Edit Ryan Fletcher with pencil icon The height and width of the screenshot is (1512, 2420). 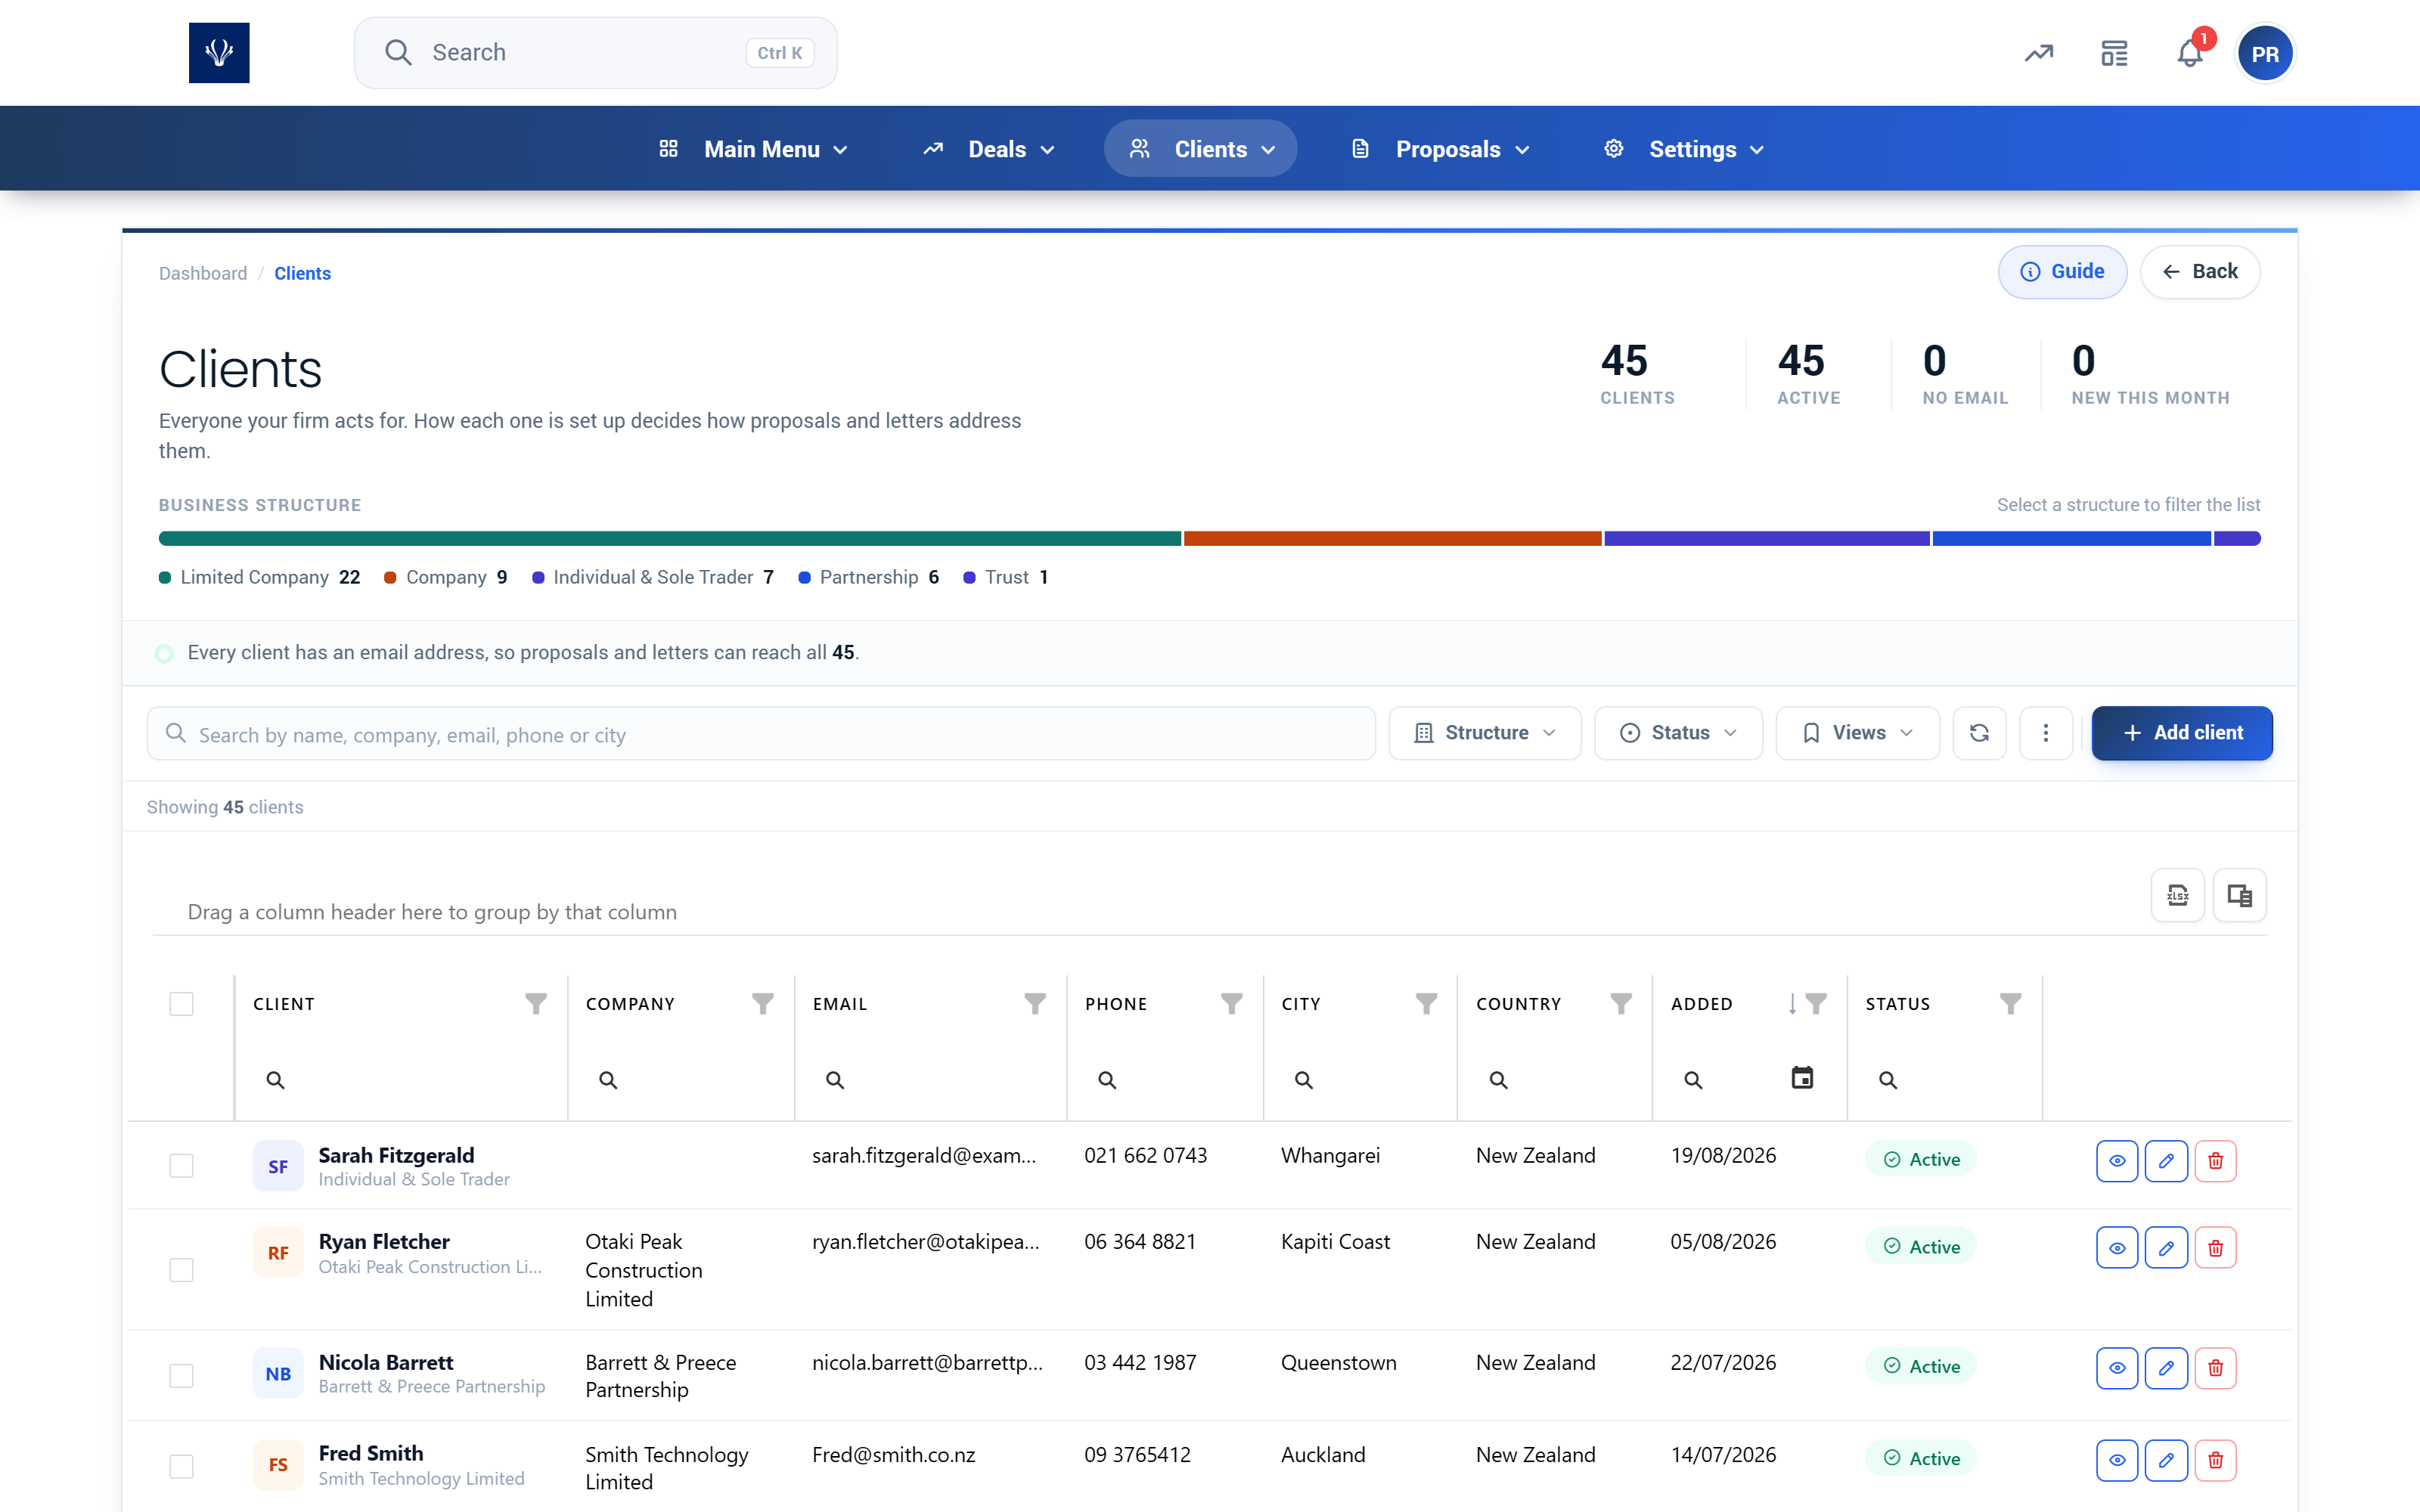click(2166, 1248)
